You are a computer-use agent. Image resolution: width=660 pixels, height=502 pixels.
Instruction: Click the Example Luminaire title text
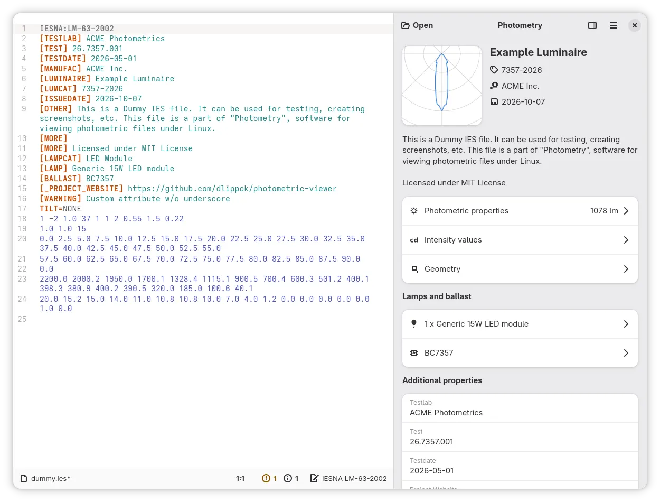click(x=538, y=52)
